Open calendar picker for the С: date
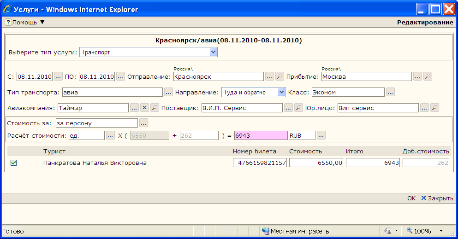This screenshot has width=458, height=239. point(59,76)
